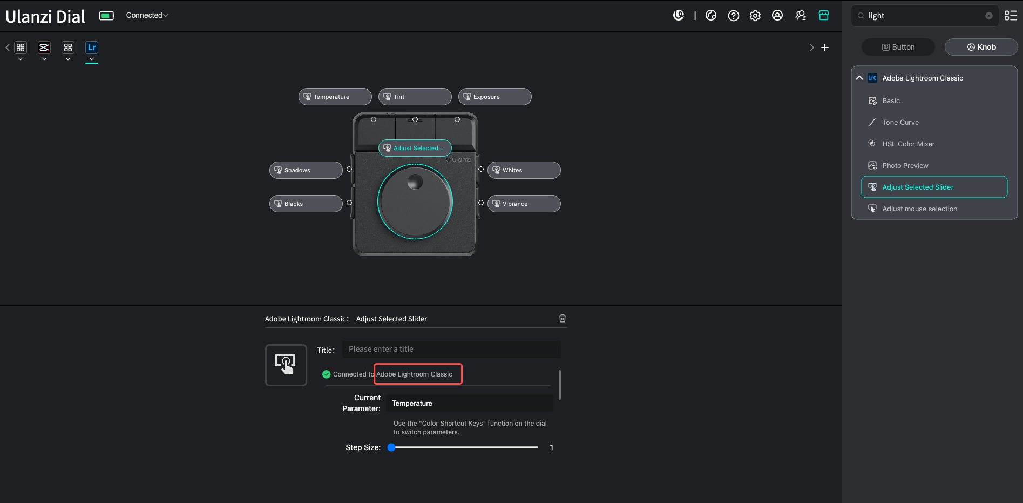
Task: Open the Current Parameter Temperature field
Action: coord(470,403)
